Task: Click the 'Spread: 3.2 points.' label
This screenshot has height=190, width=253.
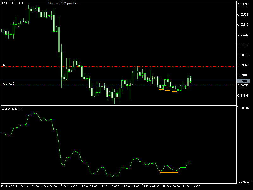Action: (x=63, y=3)
